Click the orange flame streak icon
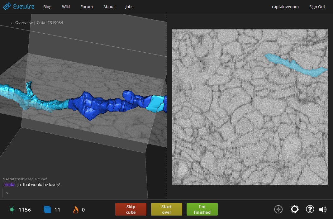The image size is (333, 219). point(76,210)
